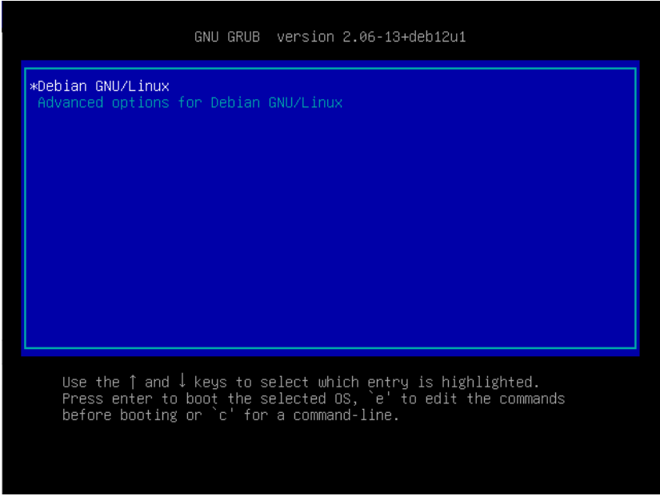Click the up arrow symbol in help text
Image resolution: width=660 pixels, height=496 pixels.
(x=133, y=382)
